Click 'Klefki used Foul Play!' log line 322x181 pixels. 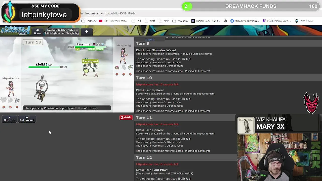pos(152,170)
